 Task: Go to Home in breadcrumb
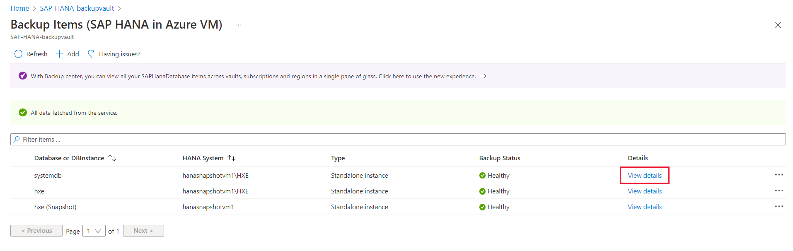point(19,8)
